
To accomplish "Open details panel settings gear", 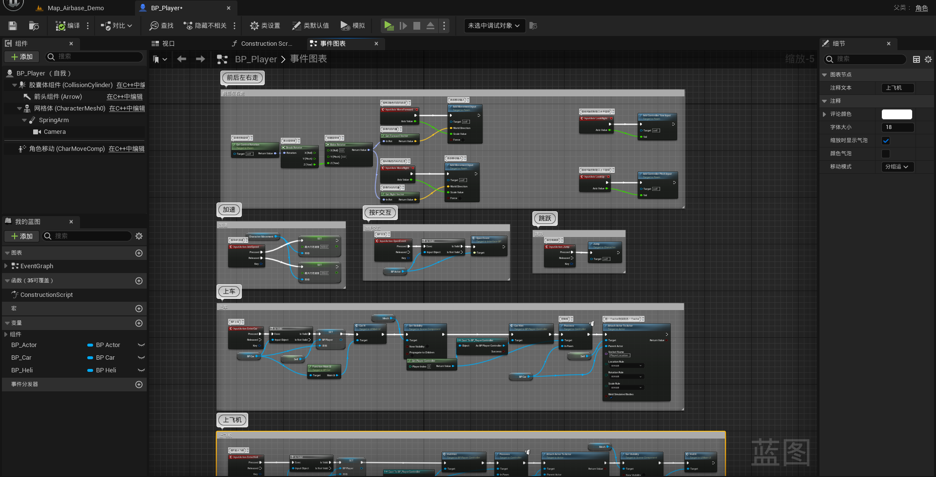I will 928,59.
